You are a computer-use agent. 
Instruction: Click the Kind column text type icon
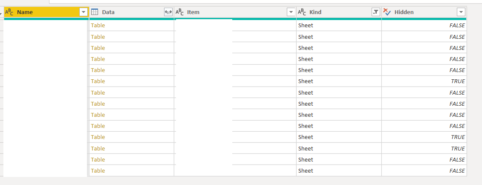(302, 12)
